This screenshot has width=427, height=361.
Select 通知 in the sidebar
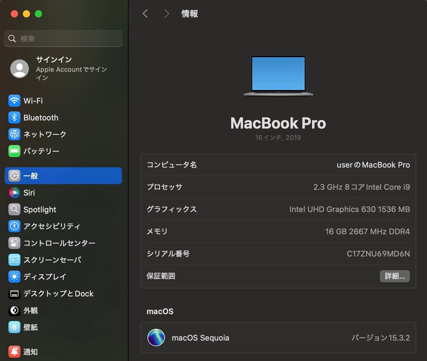(x=63, y=352)
